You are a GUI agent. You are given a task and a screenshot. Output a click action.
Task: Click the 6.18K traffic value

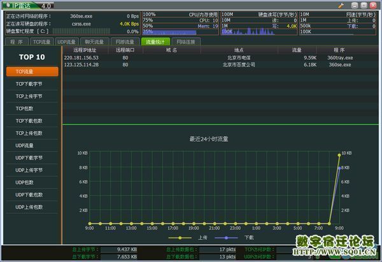[x=310, y=65]
